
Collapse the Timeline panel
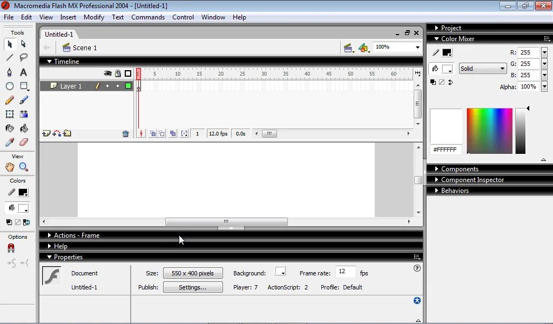point(49,62)
